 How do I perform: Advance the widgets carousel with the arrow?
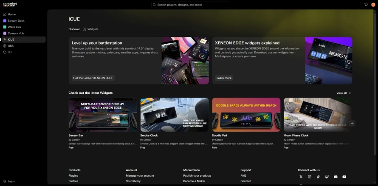[352, 123]
